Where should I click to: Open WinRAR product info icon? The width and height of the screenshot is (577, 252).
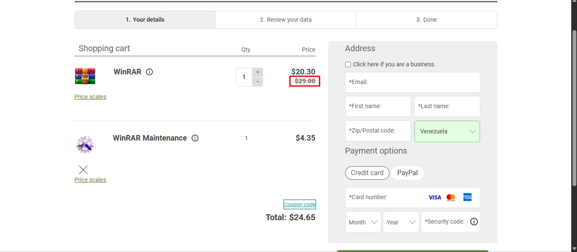(150, 72)
